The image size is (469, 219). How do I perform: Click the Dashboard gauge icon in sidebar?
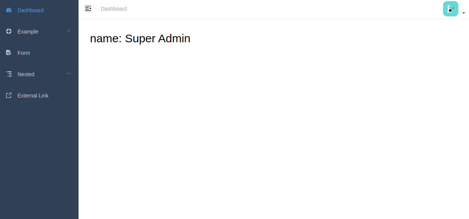pos(9,10)
